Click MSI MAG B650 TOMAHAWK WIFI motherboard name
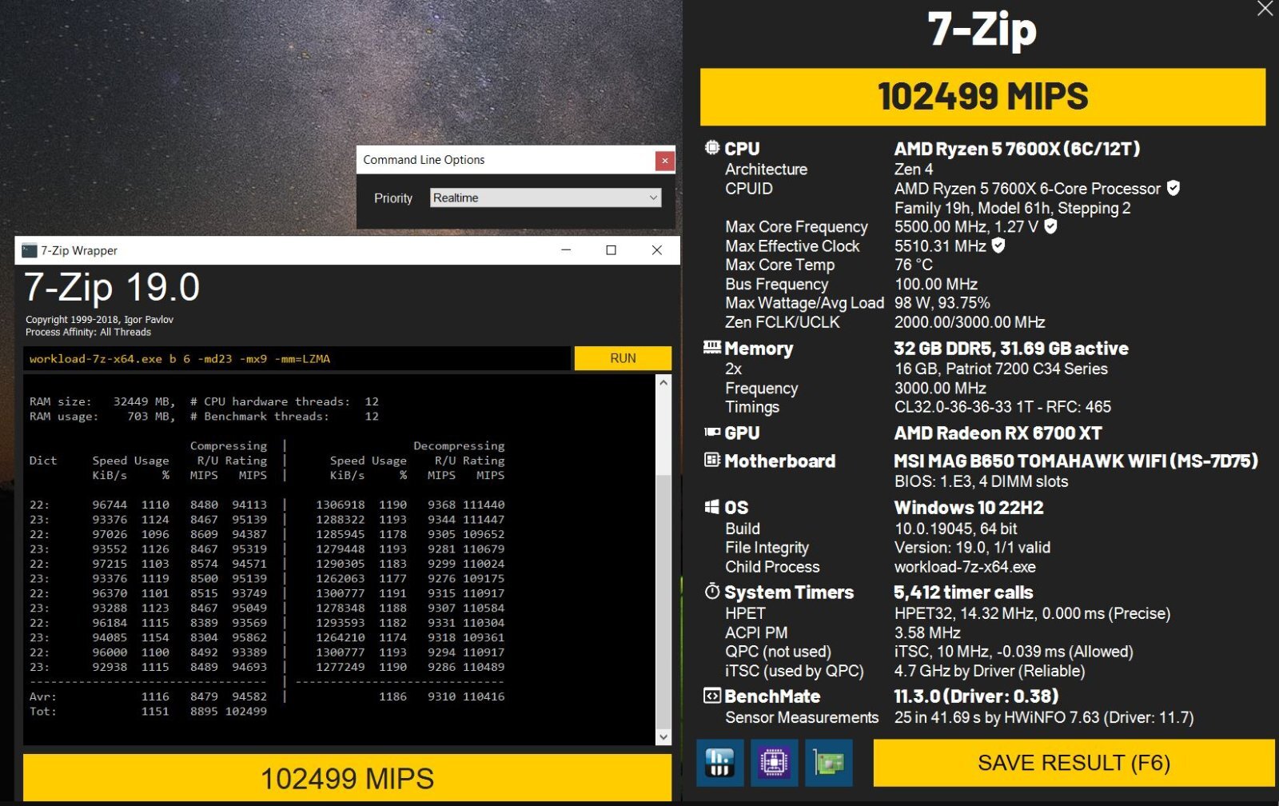Image resolution: width=1279 pixels, height=806 pixels. tap(1076, 461)
